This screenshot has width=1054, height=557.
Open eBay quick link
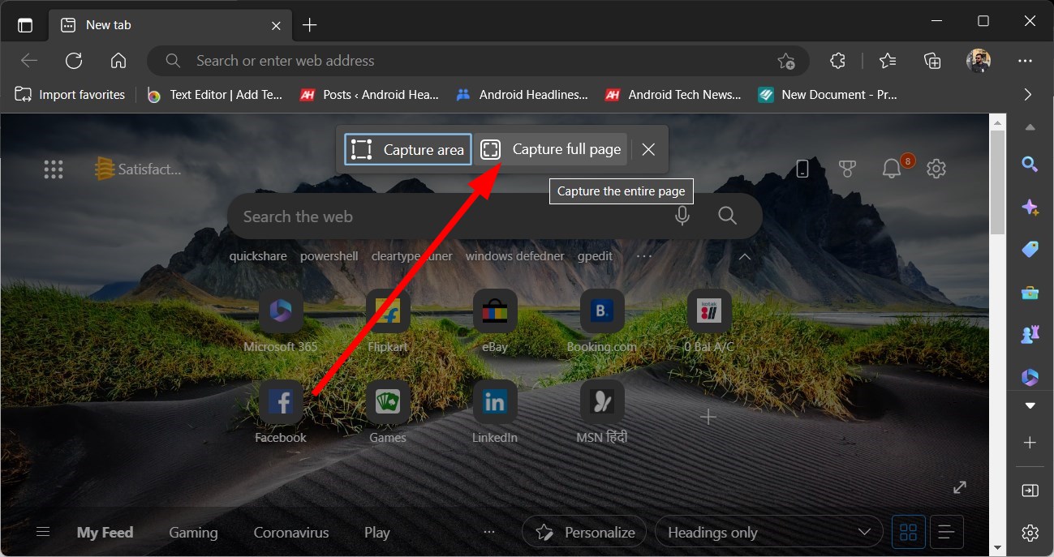pos(495,322)
